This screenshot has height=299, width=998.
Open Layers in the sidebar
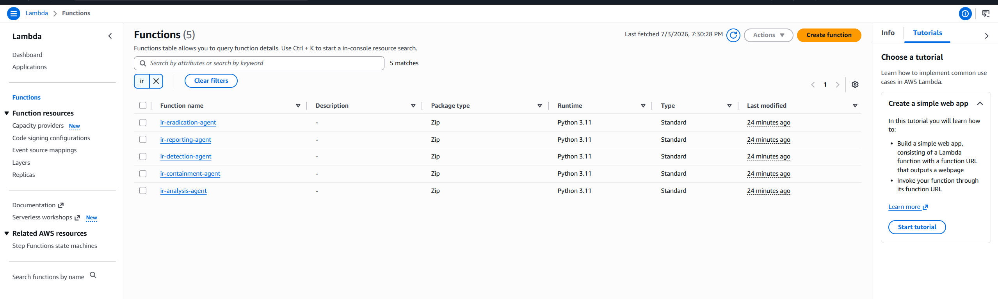click(21, 163)
